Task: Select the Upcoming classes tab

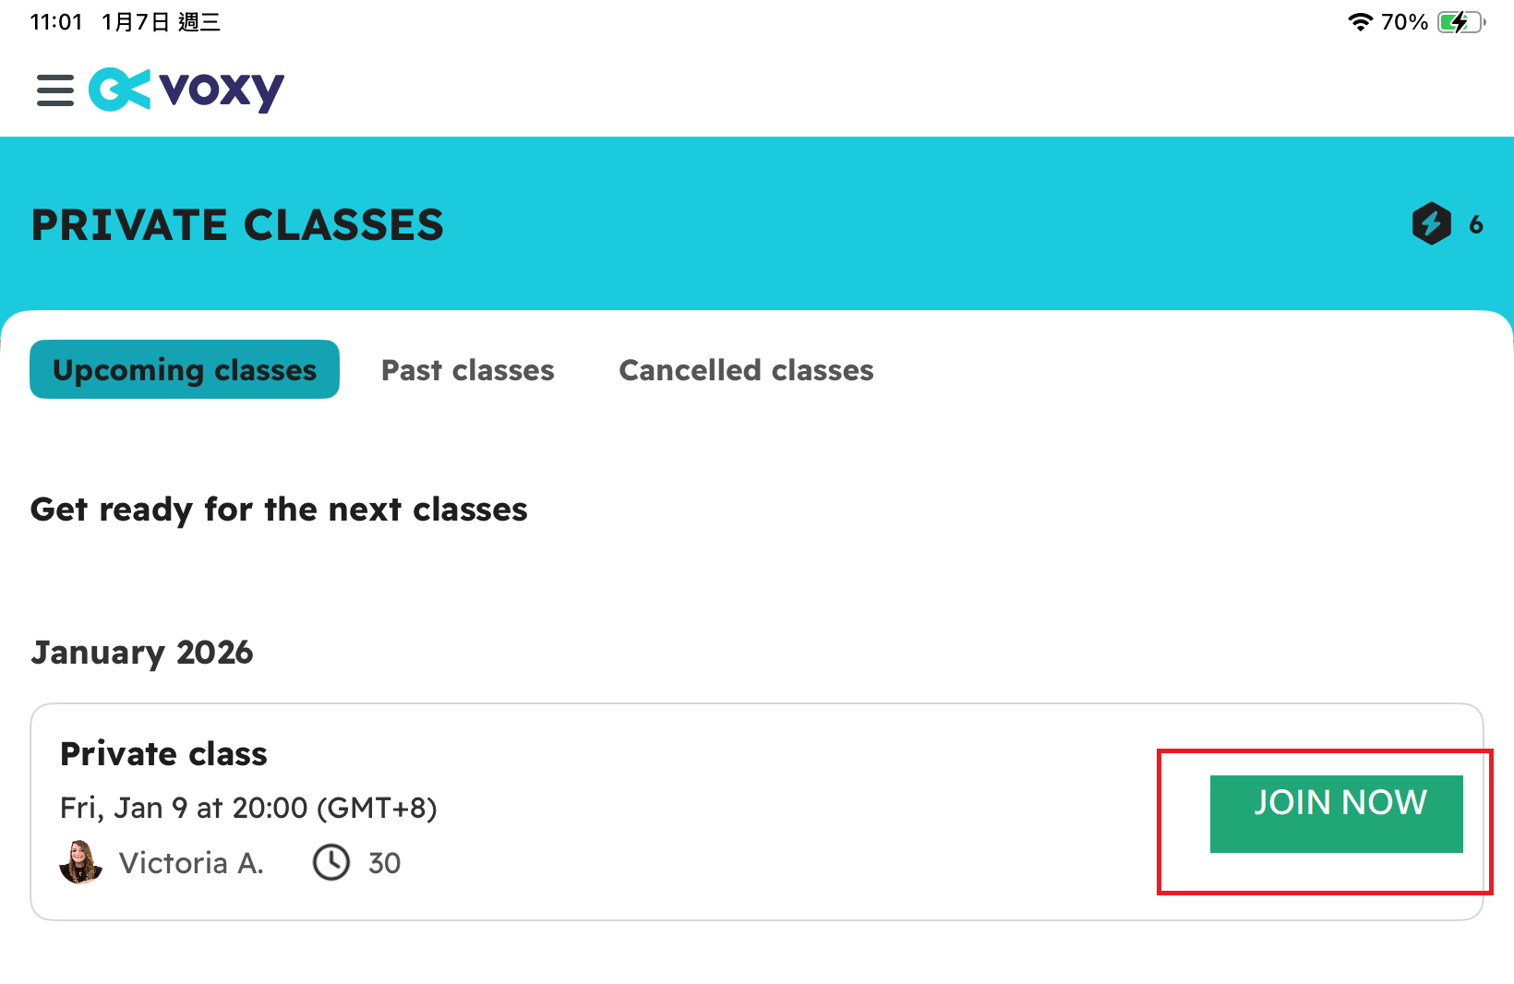Action: (185, 370)
